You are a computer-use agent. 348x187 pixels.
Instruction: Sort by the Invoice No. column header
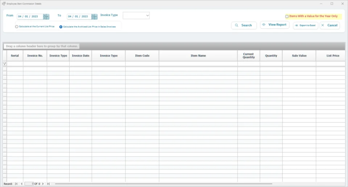(35, 56)
